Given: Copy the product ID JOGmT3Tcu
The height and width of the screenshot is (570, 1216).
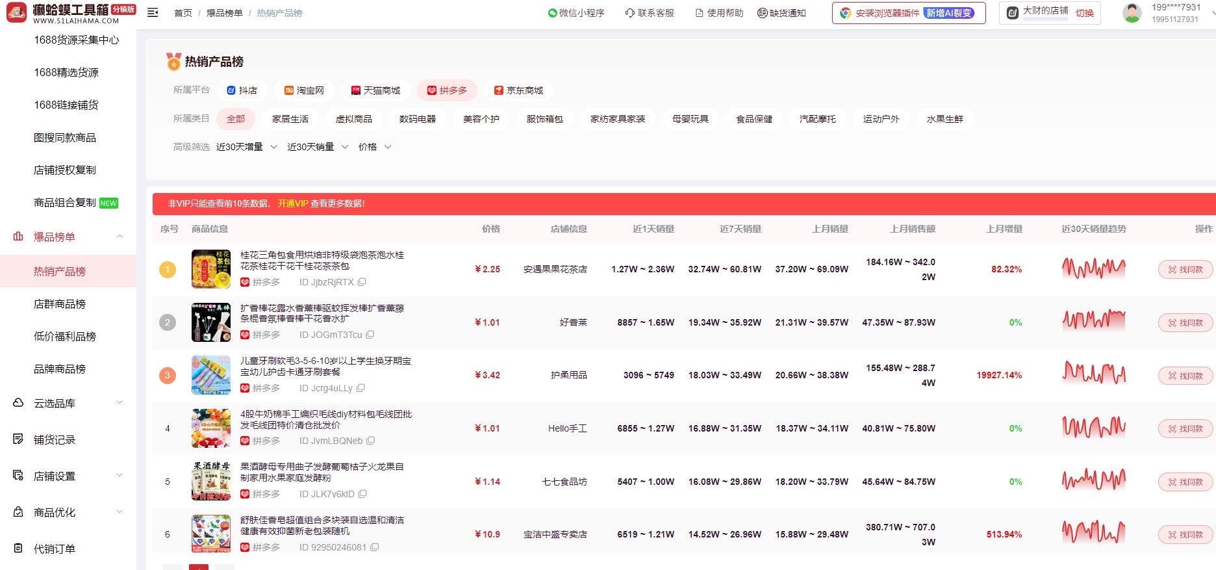Looking at the screenshot, I should coord(370,335).
